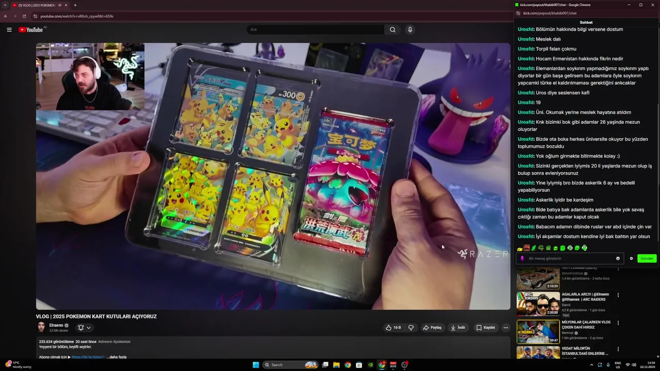Open the NVIDIA app on taskbar
This screenshot has width=660, height=371.
370,365
